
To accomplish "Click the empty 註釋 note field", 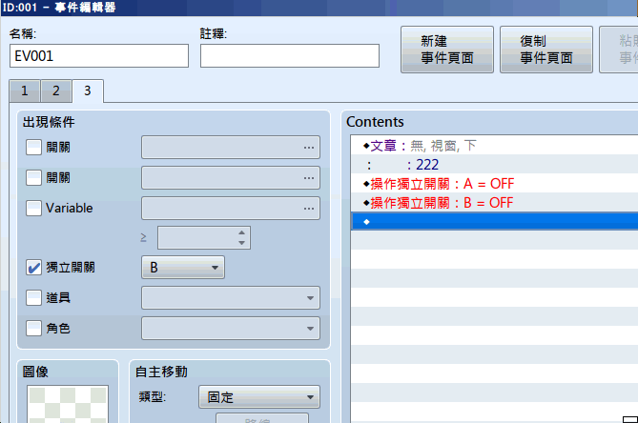I will (x=290, y=55).
